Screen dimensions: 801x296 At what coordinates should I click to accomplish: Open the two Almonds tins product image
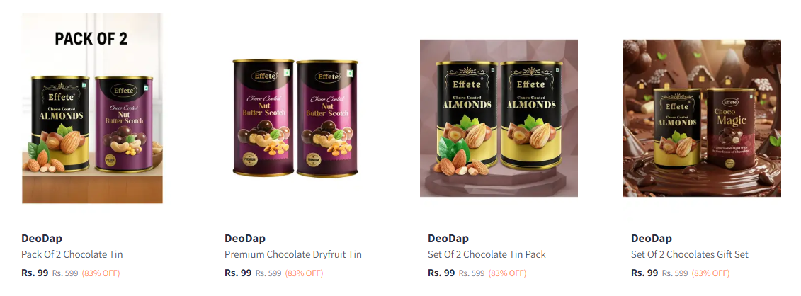point(499,118)
